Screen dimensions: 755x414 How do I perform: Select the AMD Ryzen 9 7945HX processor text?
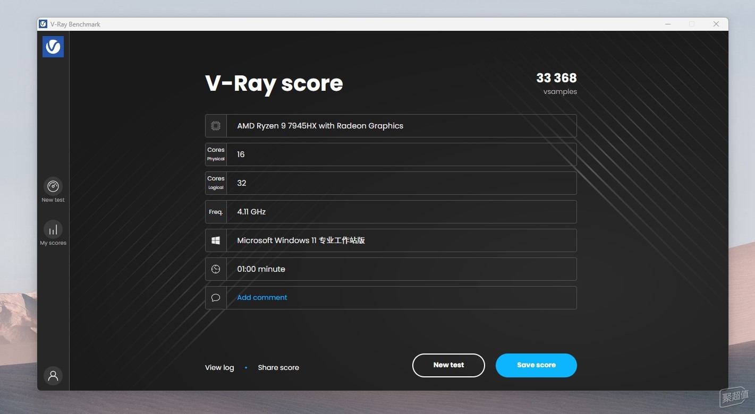[320, 126]
